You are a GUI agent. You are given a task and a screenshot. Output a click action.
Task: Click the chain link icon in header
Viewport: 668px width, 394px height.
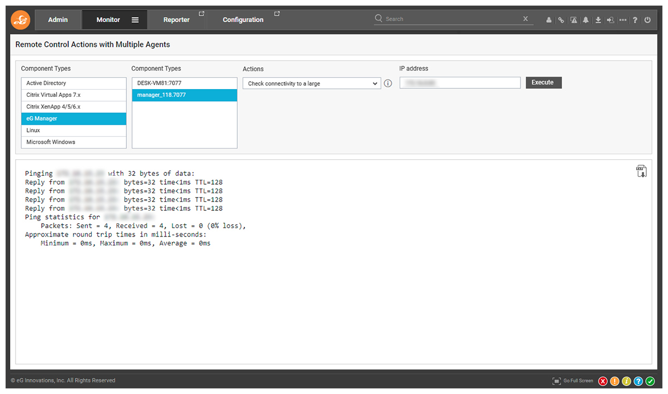561,20
